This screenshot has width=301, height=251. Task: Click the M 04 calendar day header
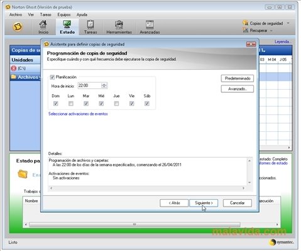272,60
